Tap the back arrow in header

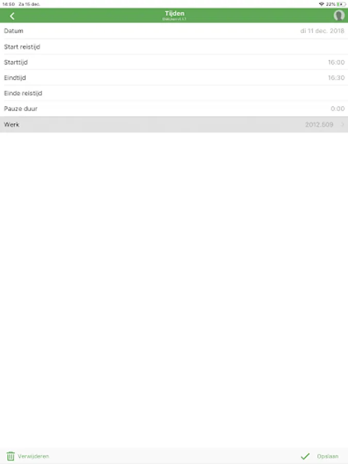(12, 16)
